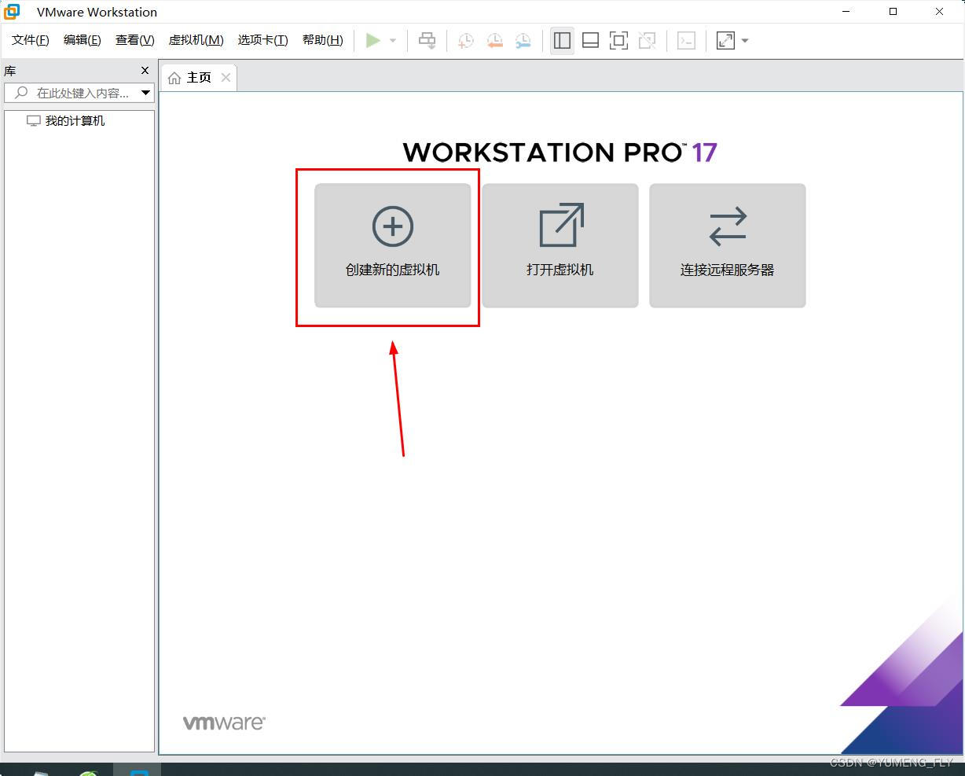
Task: Click the green taskbar application icon
Action: 89,773
